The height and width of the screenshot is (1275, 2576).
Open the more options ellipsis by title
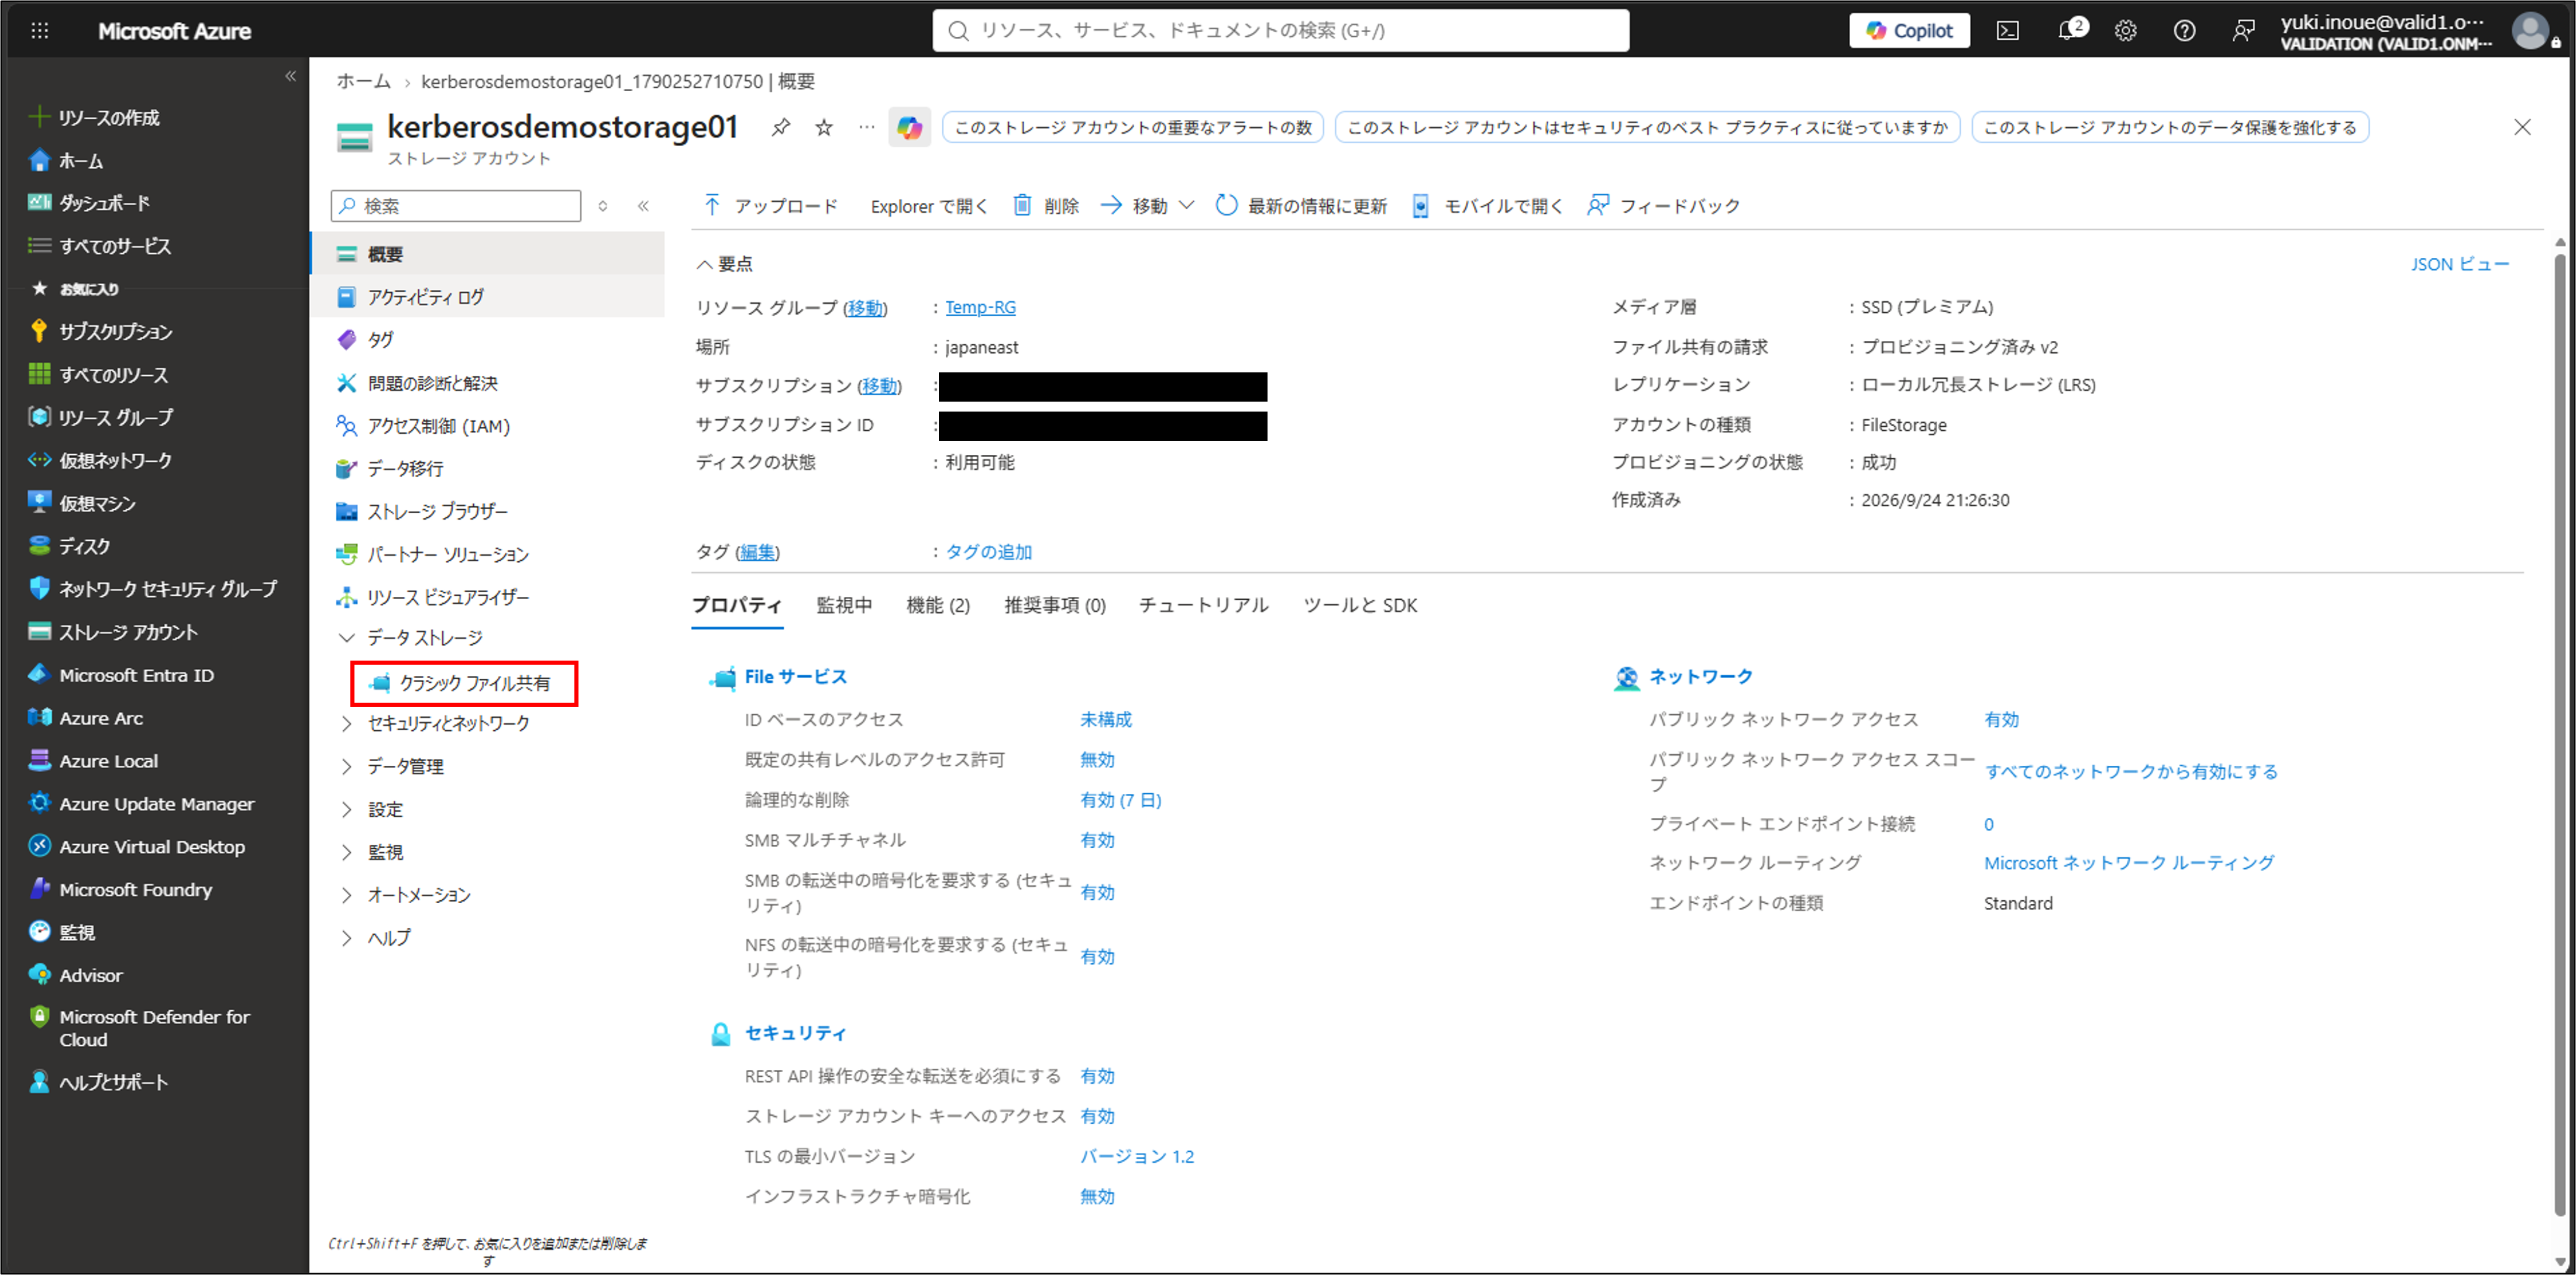pyautogui.click(x=866, y=127)
